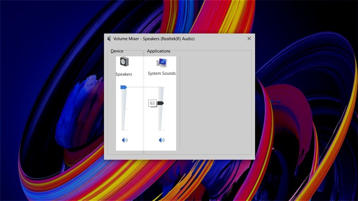
Task: Open the Speakers device name dropdown
Action: [x=124, y=74]
